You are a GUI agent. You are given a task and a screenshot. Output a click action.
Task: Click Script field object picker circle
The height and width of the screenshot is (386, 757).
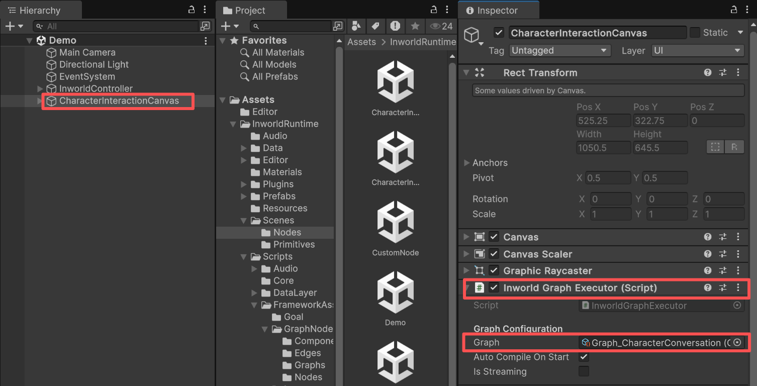pos(737,305)
